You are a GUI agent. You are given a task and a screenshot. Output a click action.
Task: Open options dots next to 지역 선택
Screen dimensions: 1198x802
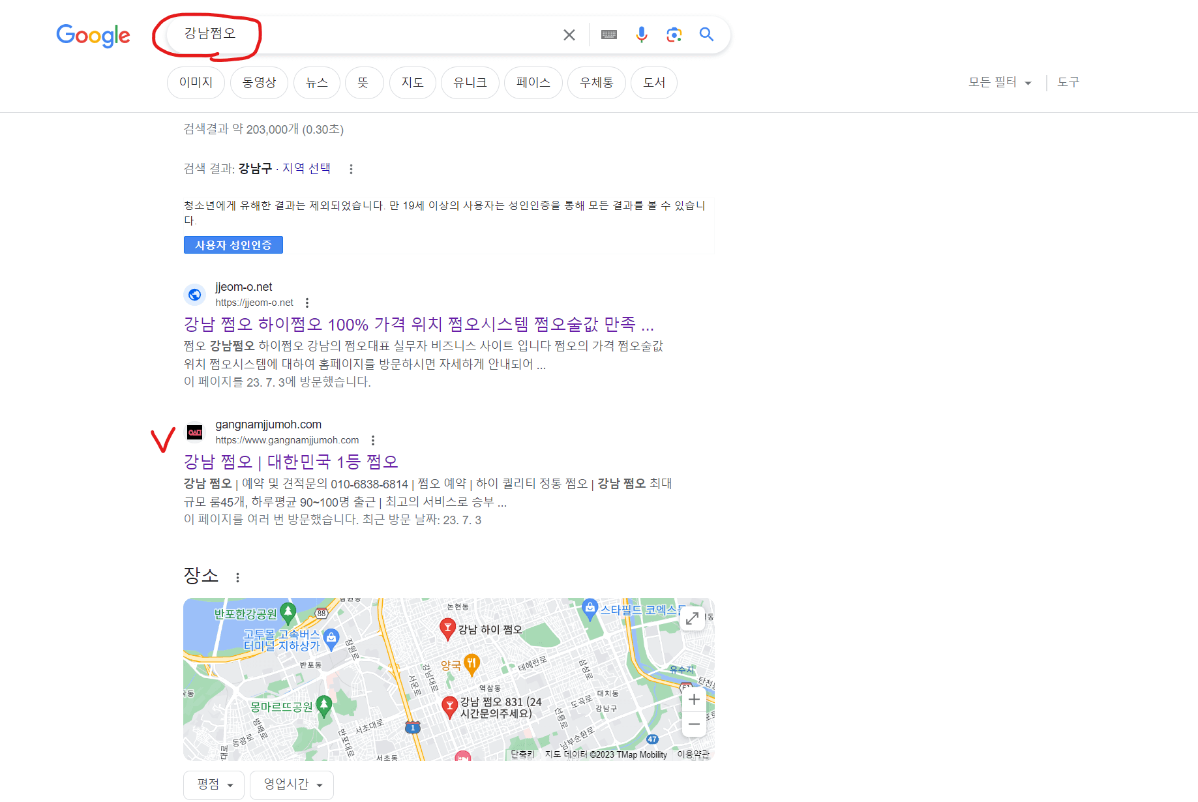pos(351,170)
